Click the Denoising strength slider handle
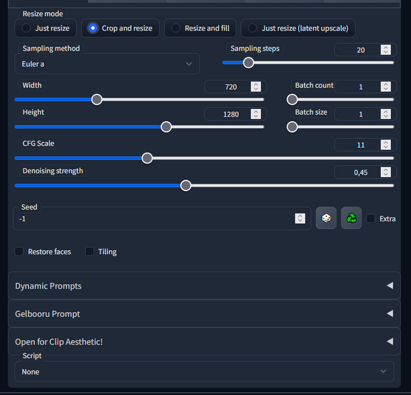The height and width of the screenshot is (395, 411). (x=186, y=185)
